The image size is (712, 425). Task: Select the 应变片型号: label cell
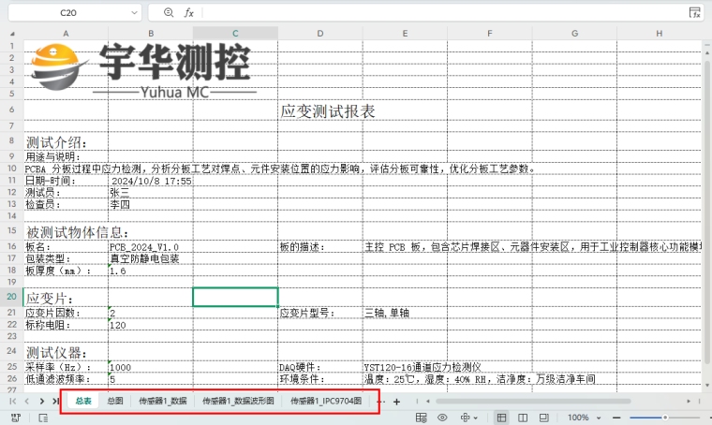coord(320,313)
